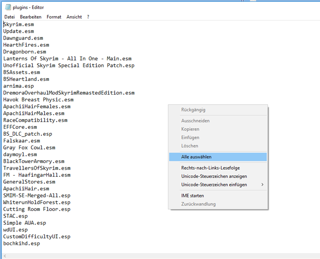The width and height of the screenshot is (320, 259).
Task: Click the horizontal scrollbar's left arrow
Action: (x=4, y=255)
